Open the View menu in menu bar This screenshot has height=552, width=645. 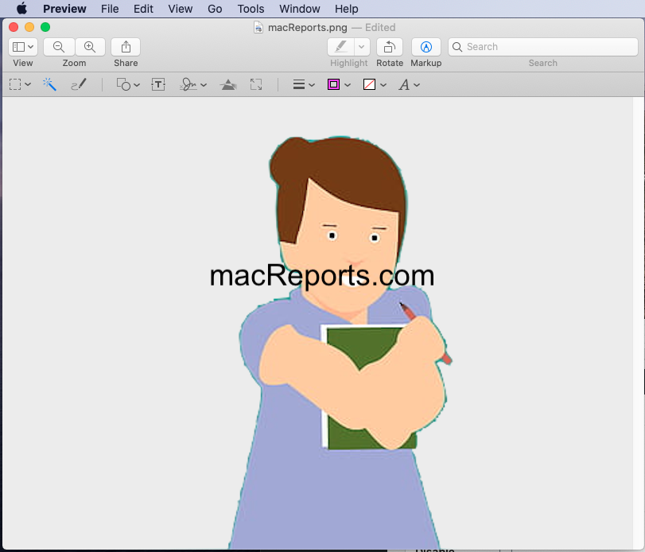click(181, 9)
